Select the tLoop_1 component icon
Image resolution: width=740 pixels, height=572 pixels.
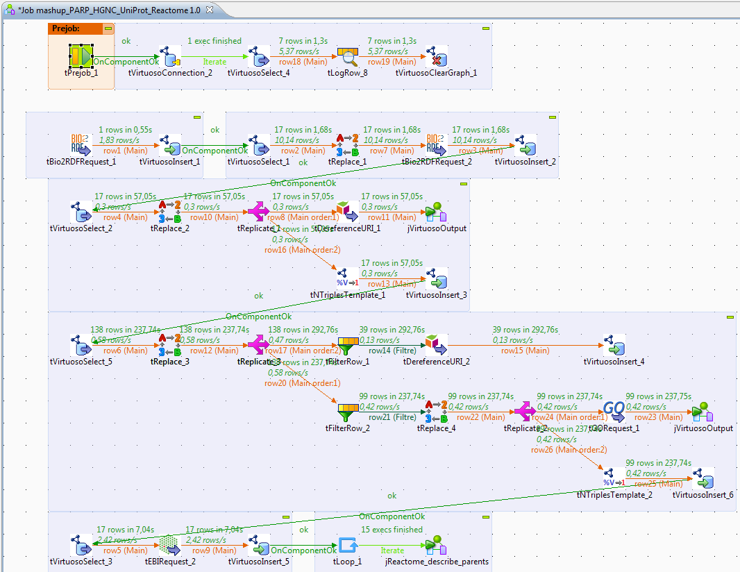(x=347, y=545)
